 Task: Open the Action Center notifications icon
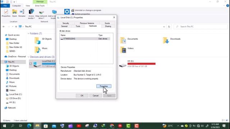pyautogui.click(x=224, y=126)
